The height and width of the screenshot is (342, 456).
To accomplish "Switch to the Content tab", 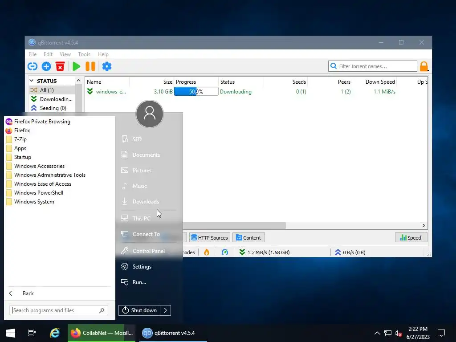I will [x=248, y=238].
